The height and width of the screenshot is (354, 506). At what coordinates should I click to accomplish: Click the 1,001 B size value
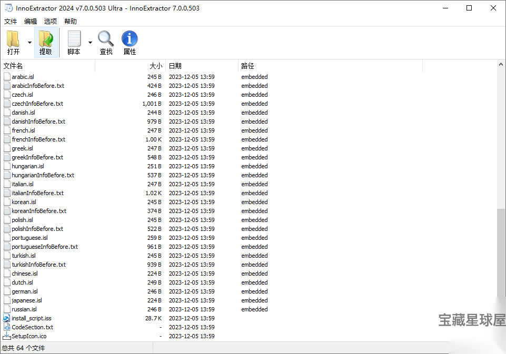pyautogui.click(x=152, y=104)
